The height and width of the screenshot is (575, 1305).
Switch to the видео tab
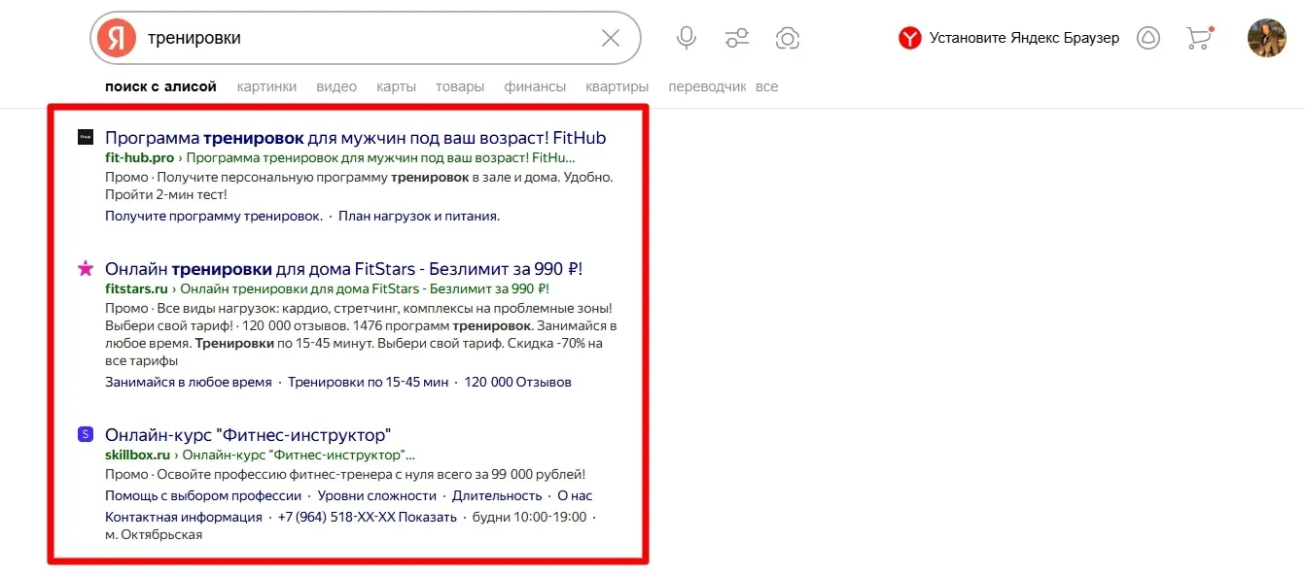click(x=336, y=86)
